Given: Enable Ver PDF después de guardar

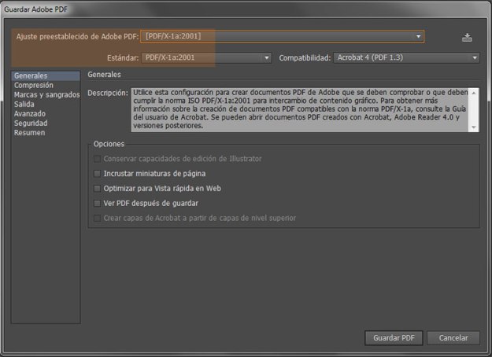Looking at the screenshot, I should 98,203.
